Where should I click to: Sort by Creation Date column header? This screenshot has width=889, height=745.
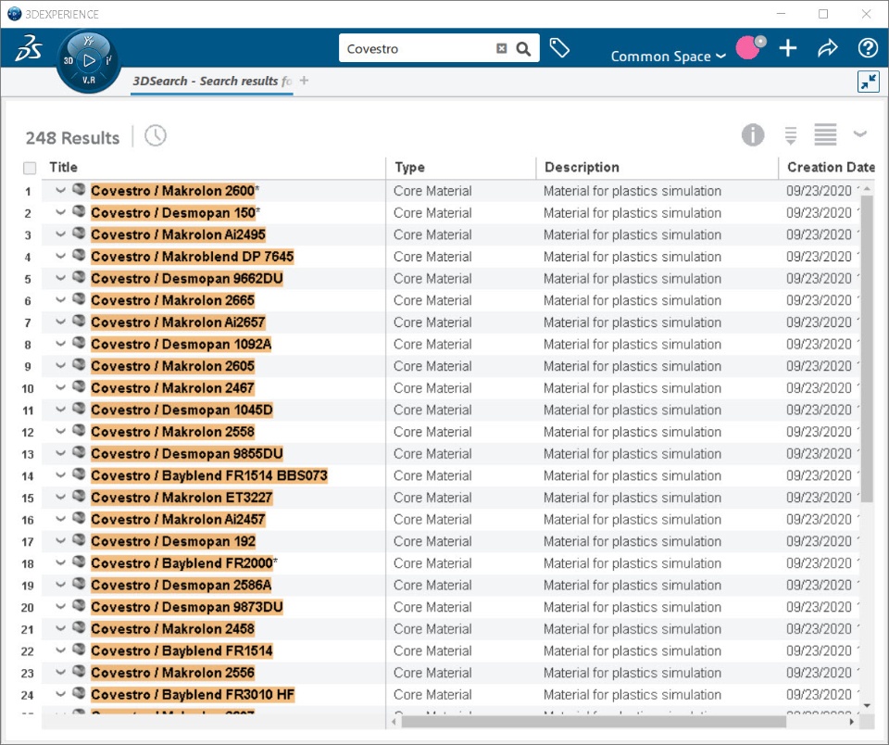pos(831,168)
